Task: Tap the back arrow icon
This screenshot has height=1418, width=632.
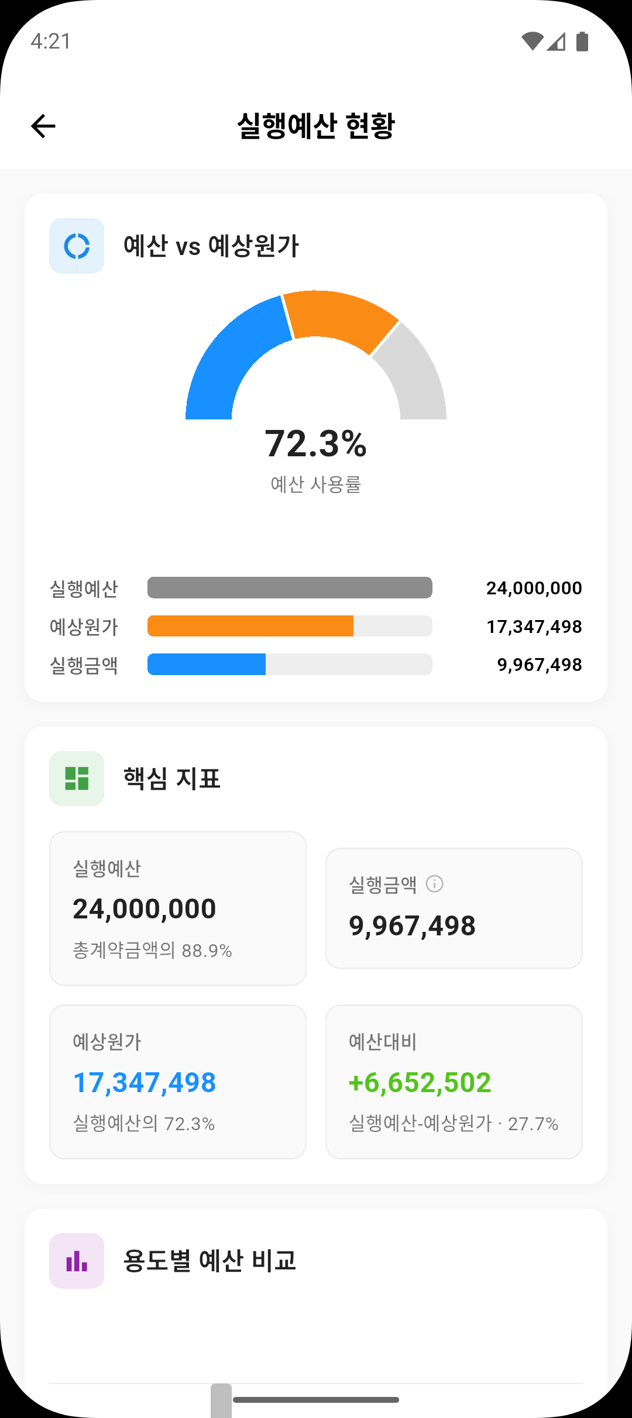Action: coord(43,126)
